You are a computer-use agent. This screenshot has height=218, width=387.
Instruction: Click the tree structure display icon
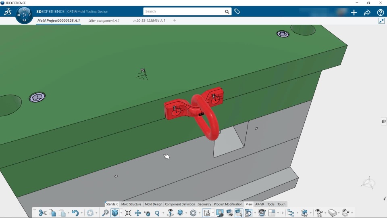pyautogui.click(x=291, y=213)
